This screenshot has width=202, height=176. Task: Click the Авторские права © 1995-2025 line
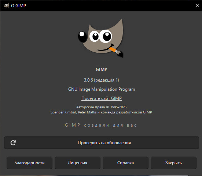(x=102, y=107)
